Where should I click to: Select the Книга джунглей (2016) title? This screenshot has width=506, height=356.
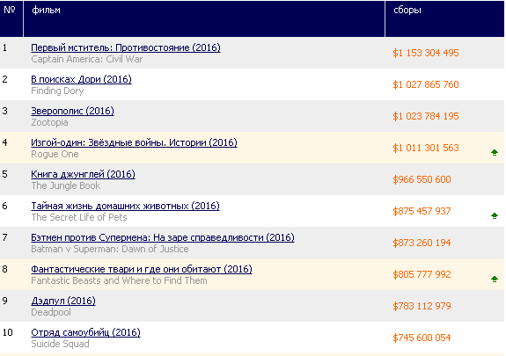click(x=83, y=174)
